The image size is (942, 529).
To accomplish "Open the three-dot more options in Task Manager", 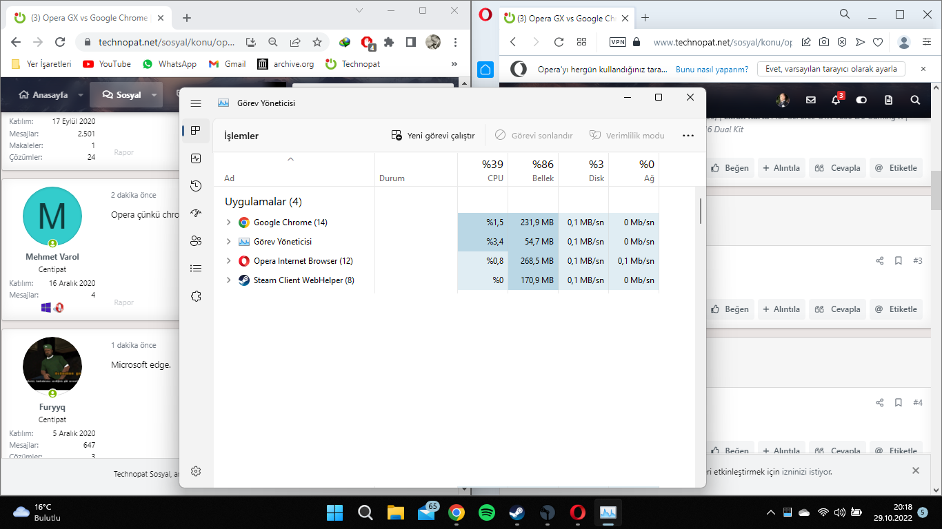I will [x=688, y=136].
